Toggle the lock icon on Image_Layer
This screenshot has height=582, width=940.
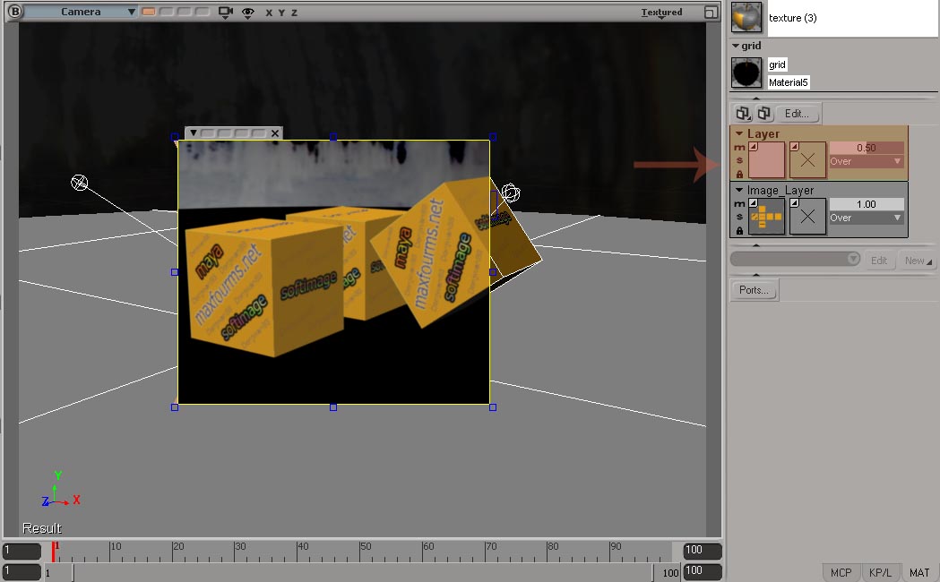click(x=740, y=230)
